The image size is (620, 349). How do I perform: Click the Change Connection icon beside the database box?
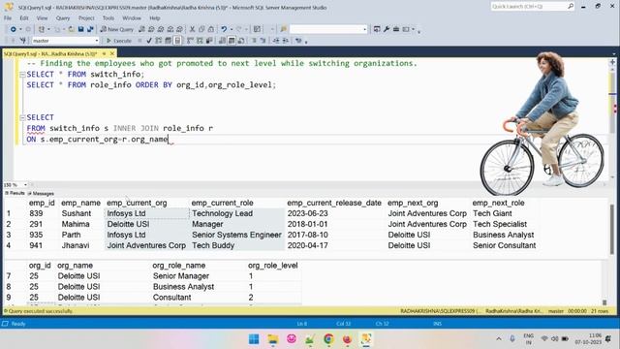(x=22, y=41)
